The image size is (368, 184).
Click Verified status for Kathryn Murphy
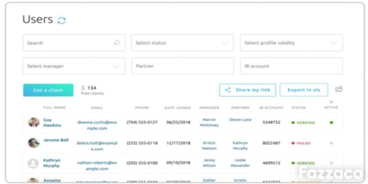(303, 163)
